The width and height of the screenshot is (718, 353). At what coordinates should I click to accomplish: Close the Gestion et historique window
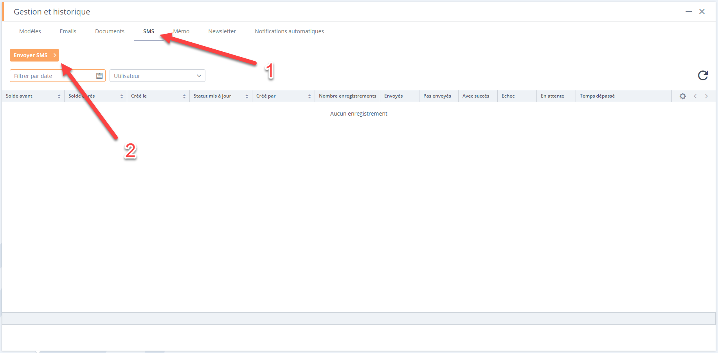[x=702, y=11]
